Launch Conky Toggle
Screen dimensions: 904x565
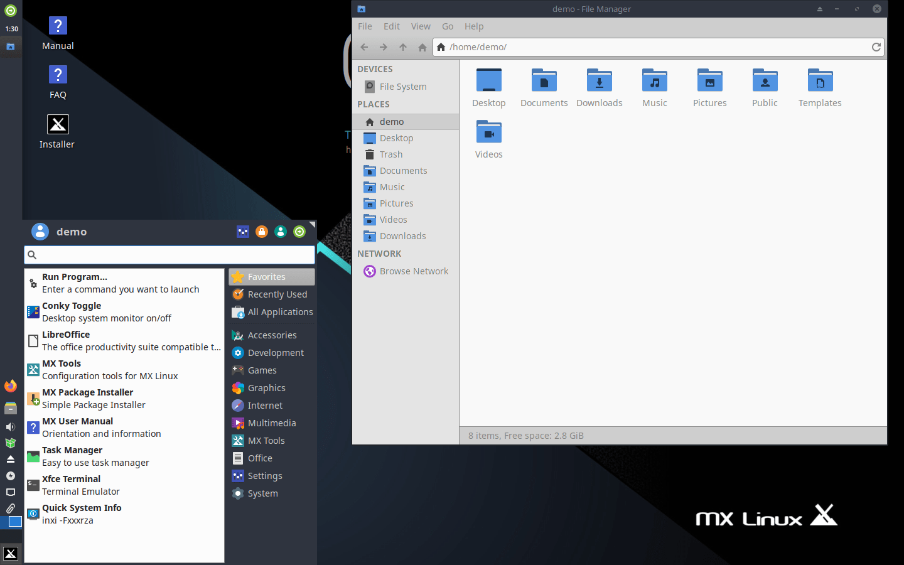[124, 312]
